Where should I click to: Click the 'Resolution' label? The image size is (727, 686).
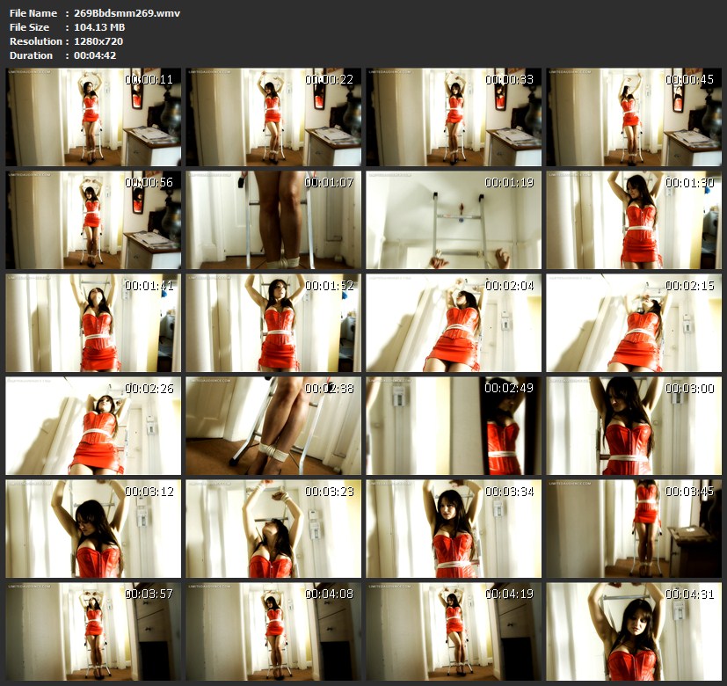point(36,40)
